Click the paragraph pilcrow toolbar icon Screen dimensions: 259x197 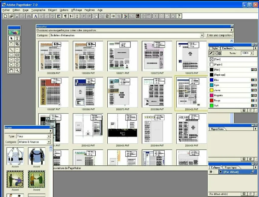66,16
